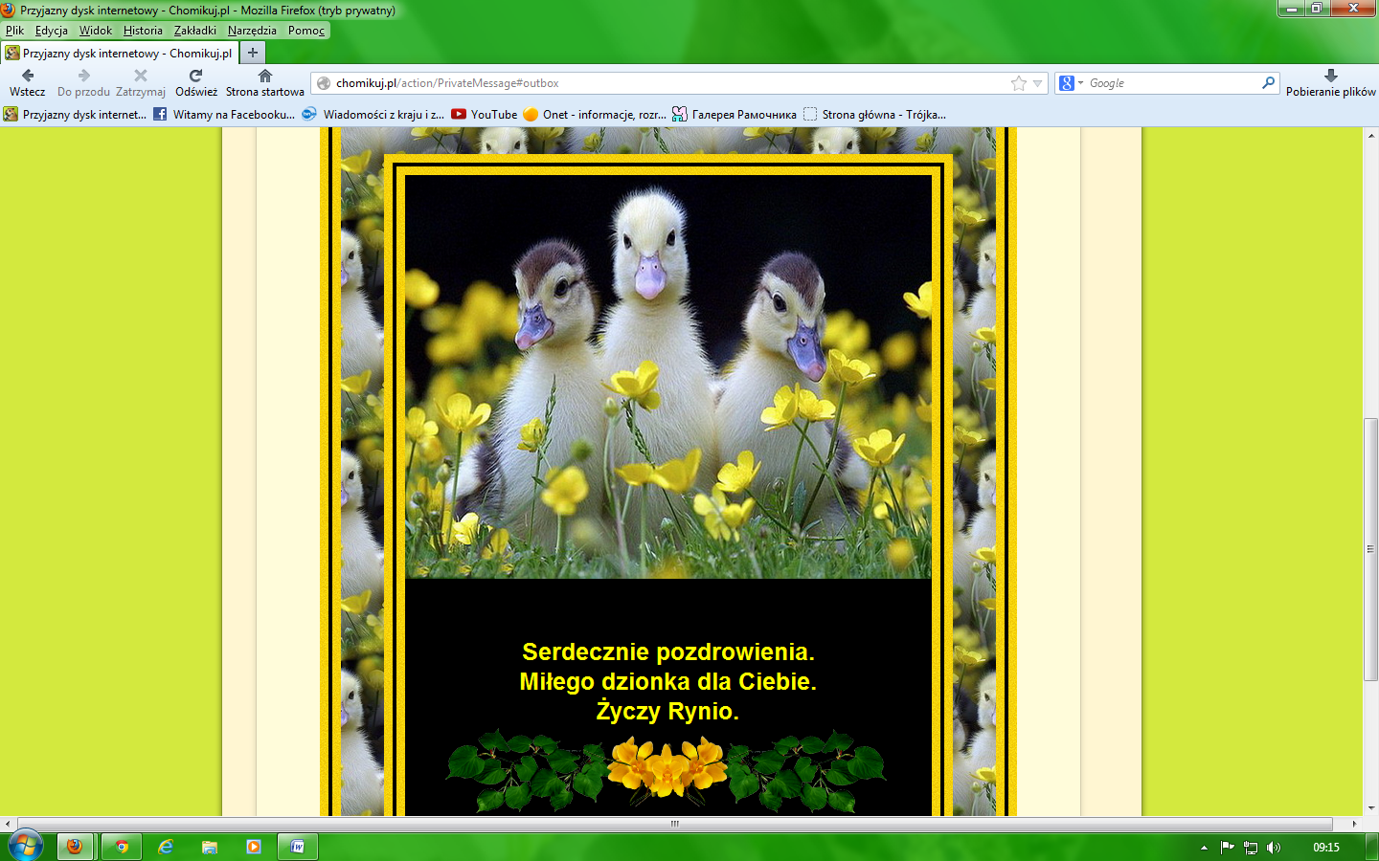Image resolution: width=1379 pixels, height=861 pixels.
Task: Expand URL history dropdown arrow
Action: pyautogui.click(x=1037, y=83)
